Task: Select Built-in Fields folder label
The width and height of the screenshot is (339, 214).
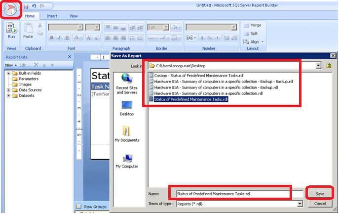Action: coord(30,73)
